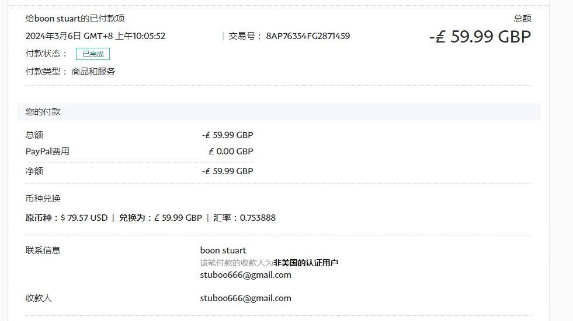
Task: Click the £ 0.00 GBP fee amount
Action: (231, 151)
